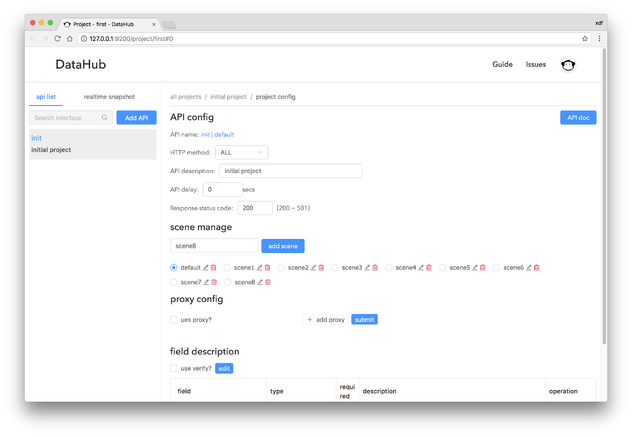Click the trash icon for scene8

click(268, 282)
